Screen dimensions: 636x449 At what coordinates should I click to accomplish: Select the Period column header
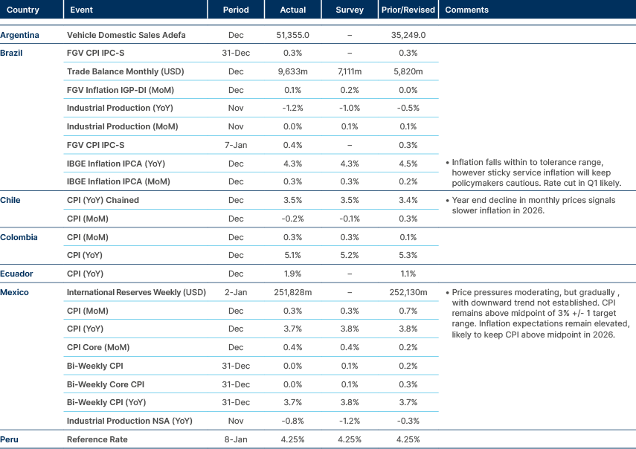coord(236,10)
